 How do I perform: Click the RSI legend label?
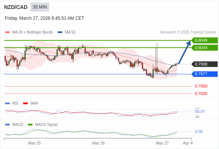[15, 104]
